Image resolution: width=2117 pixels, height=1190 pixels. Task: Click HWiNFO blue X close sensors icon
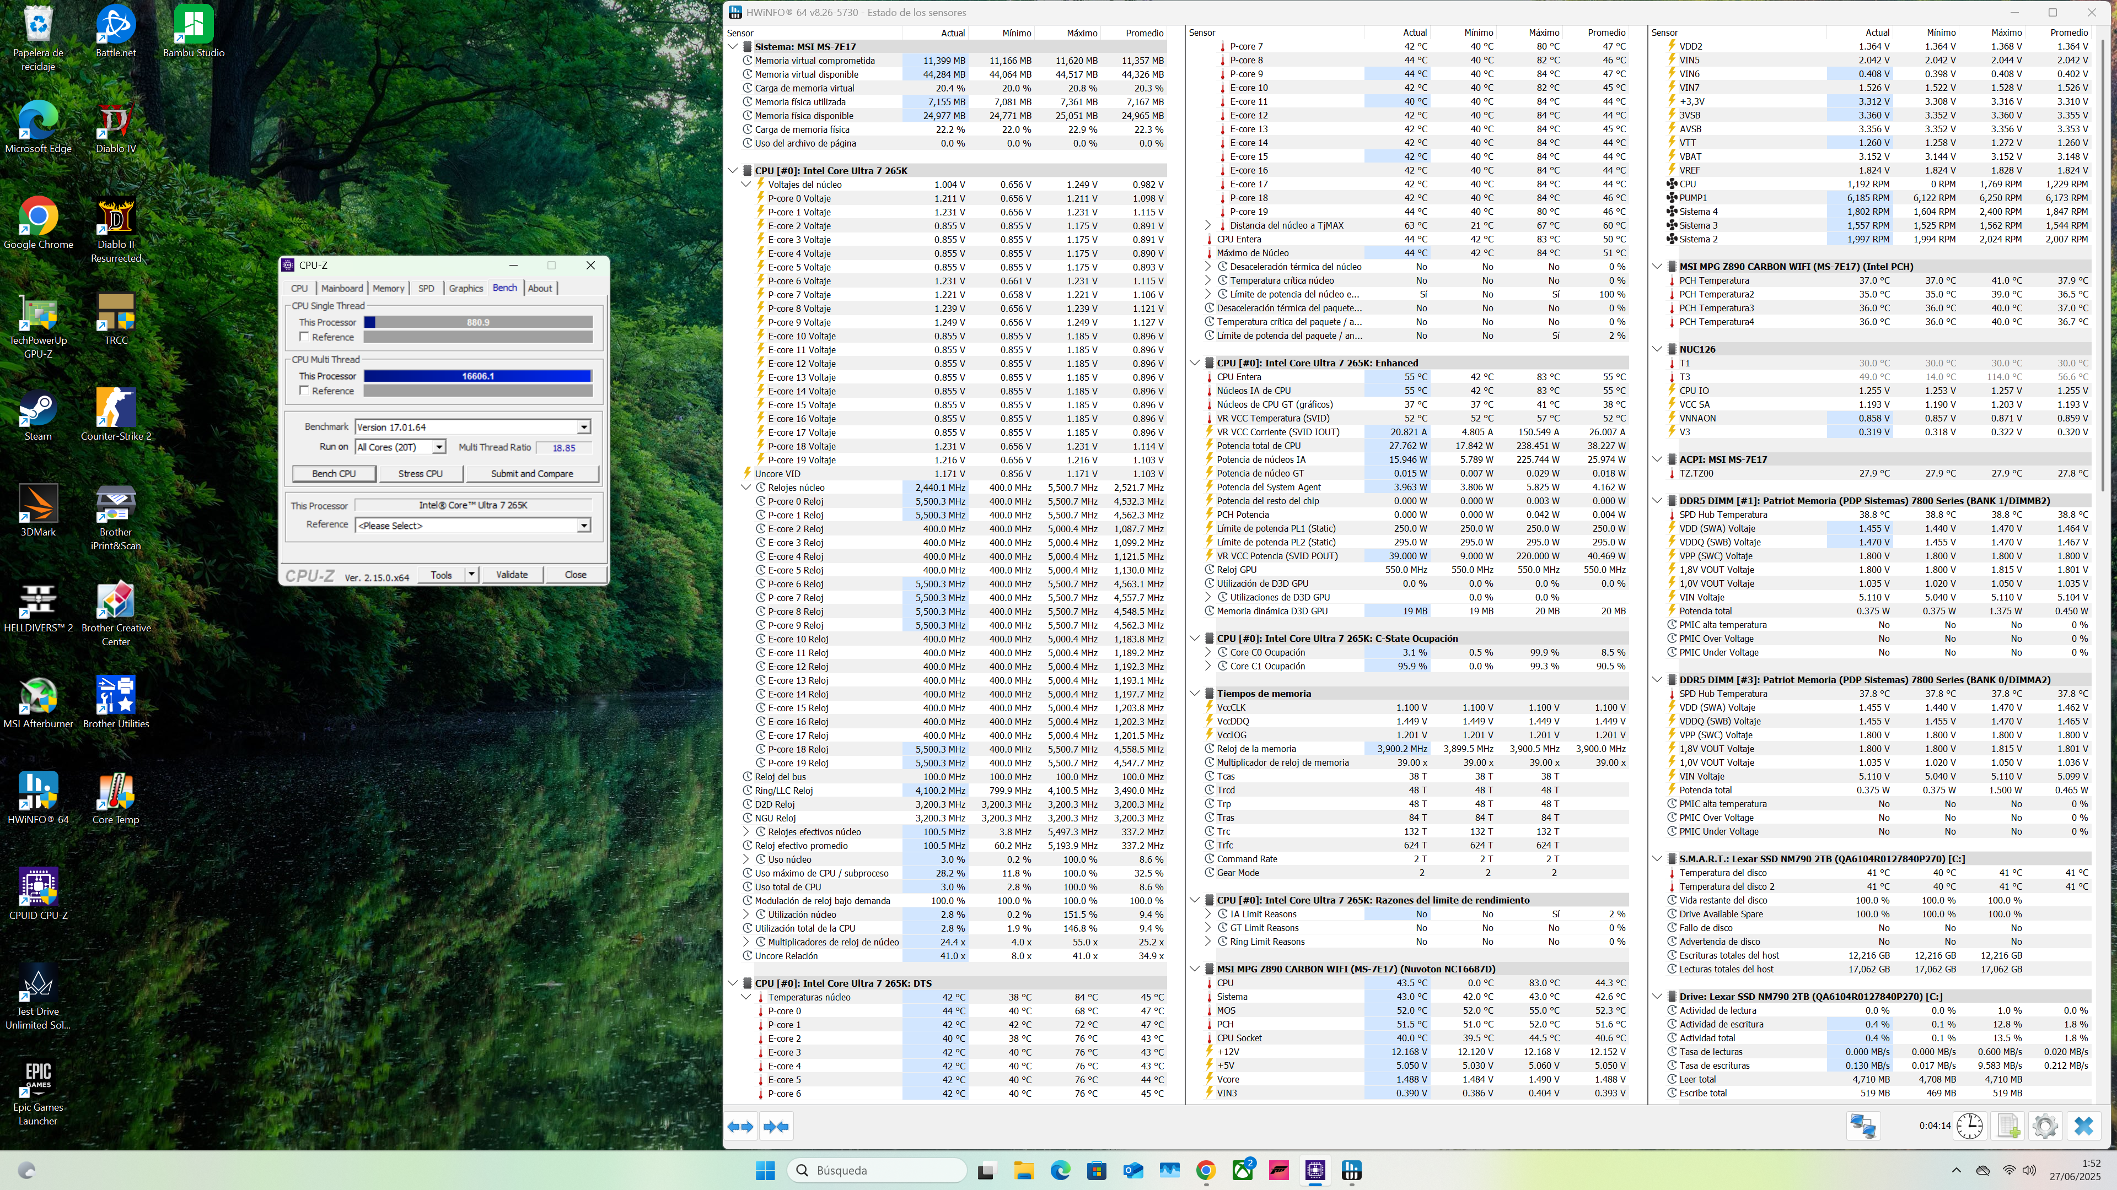(x=2083, y=1126)
